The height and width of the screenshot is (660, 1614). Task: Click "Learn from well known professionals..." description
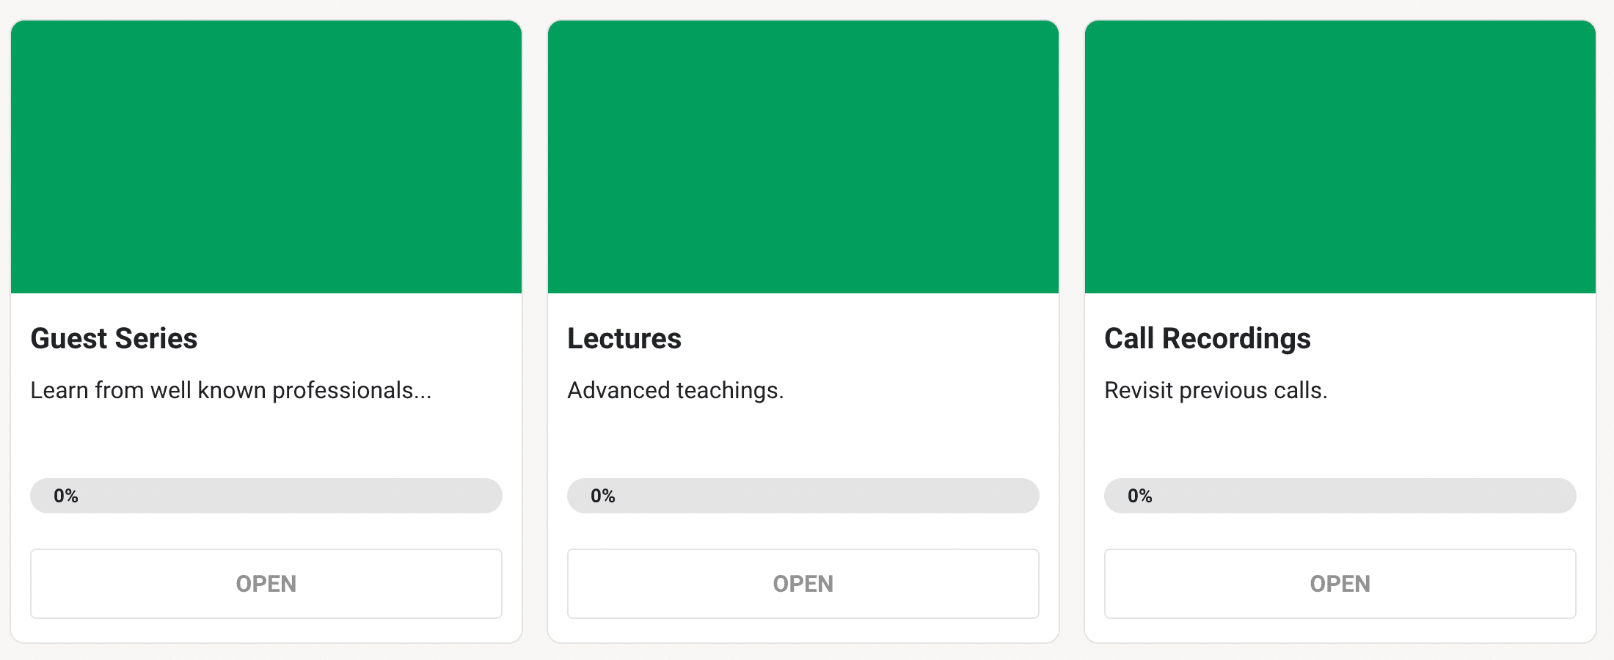tap(231, 391)
